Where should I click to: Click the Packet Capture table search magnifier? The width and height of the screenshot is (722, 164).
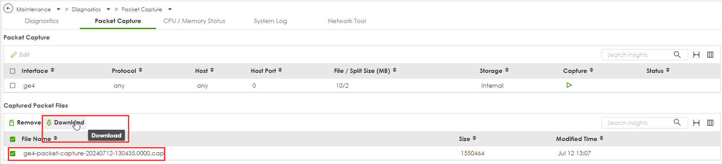click(x=677, y=55)
